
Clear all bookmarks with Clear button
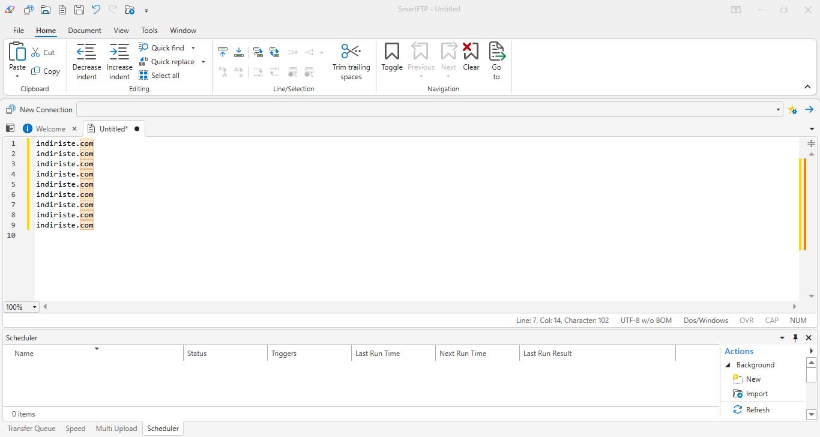tap(471, 58)
